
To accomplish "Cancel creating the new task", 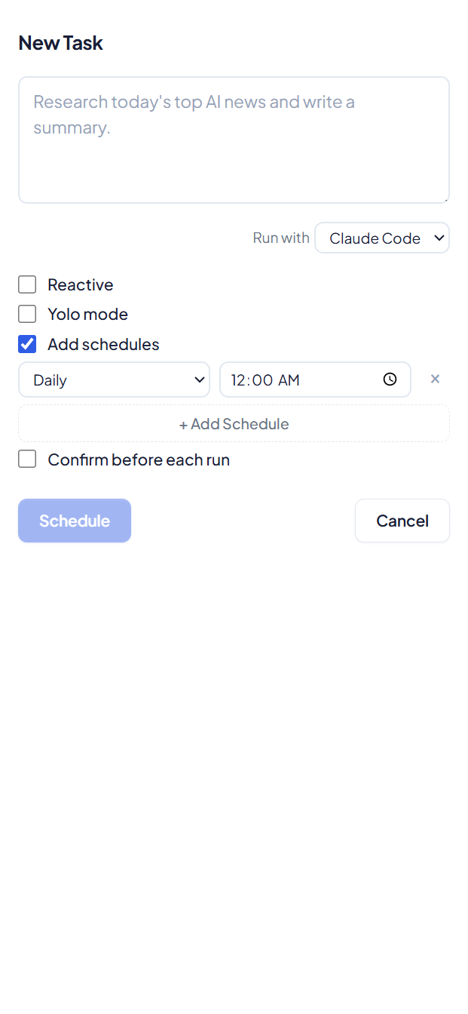I will (402, 521).
